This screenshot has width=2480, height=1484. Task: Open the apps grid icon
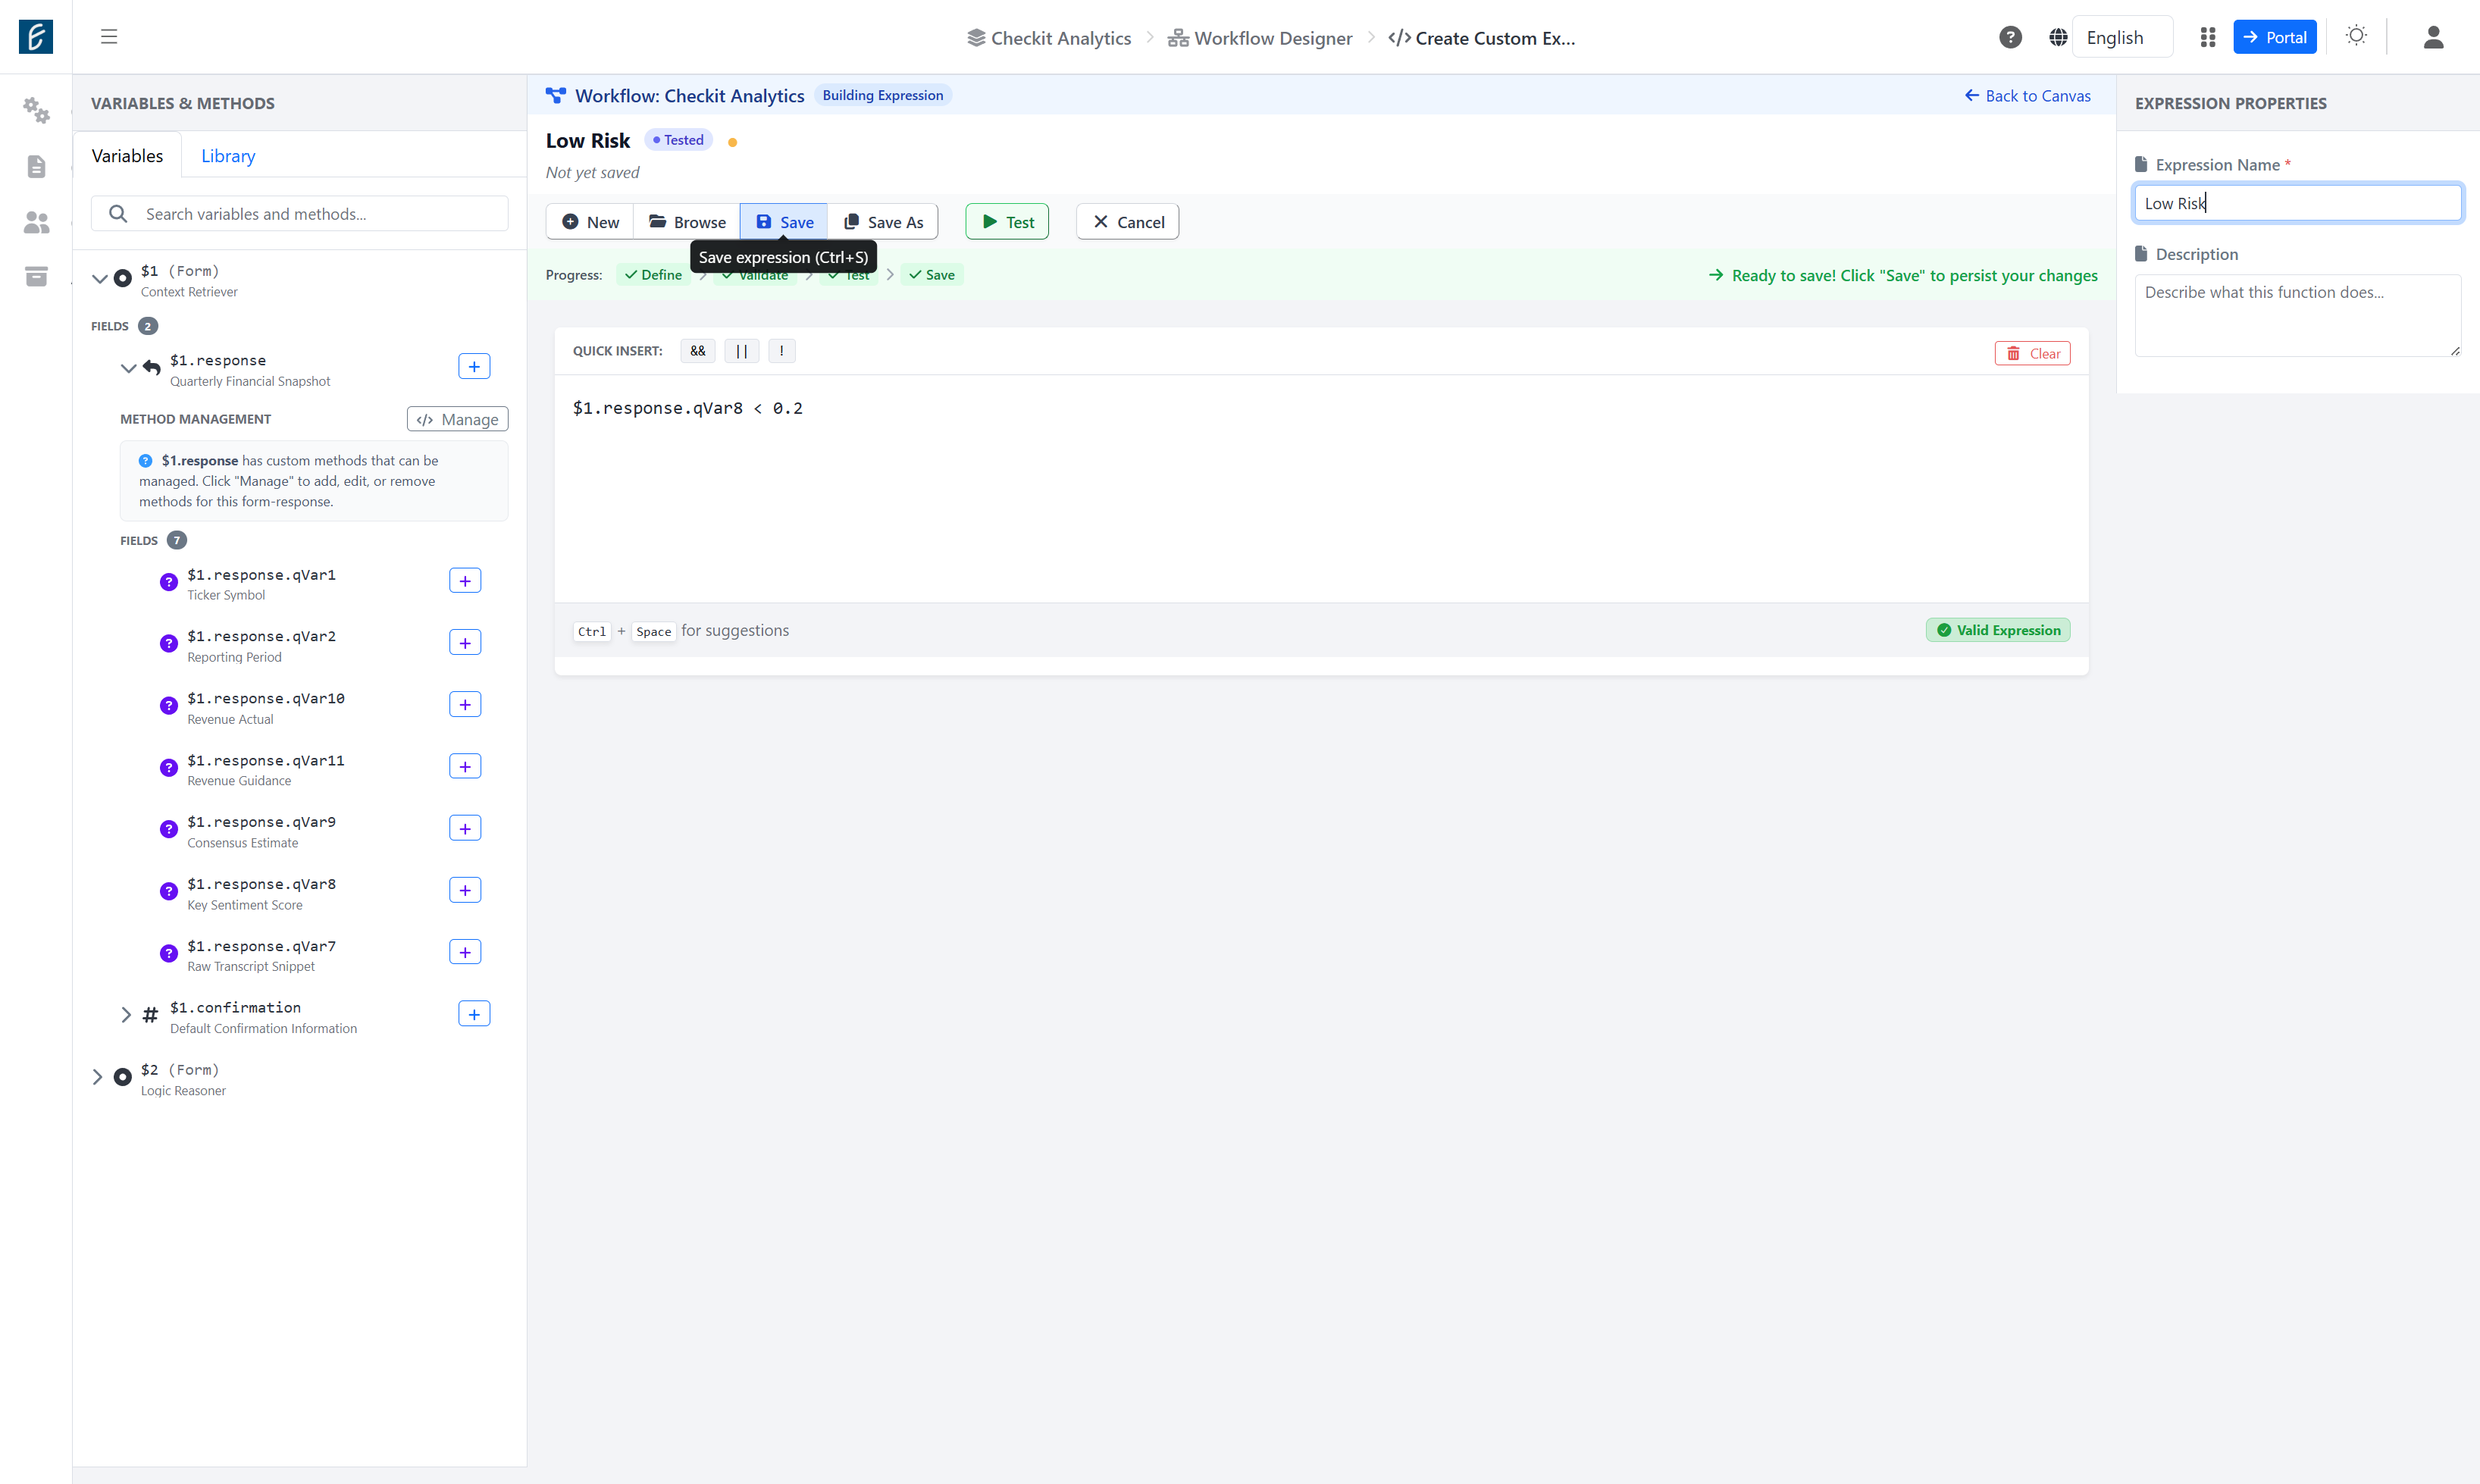pyautogui.click(x=2208, y=37)
